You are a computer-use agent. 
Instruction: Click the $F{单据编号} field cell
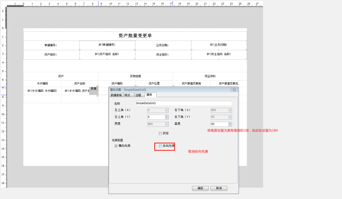pos(107,46)
